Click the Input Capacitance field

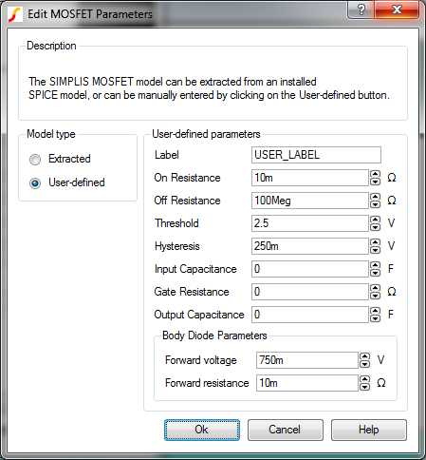tap(310, 269)
